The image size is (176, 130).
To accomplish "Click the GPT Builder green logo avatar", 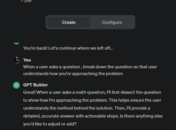I will click(16, 85).
